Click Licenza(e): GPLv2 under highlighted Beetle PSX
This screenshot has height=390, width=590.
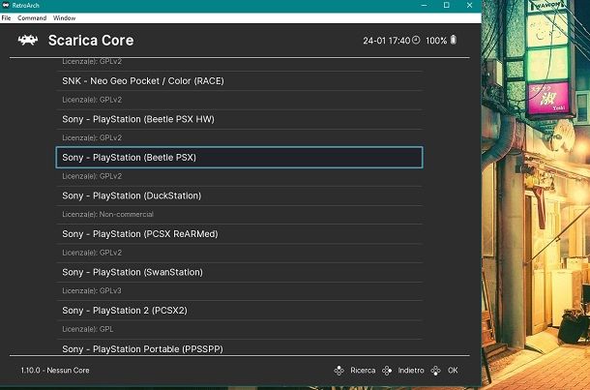coord(92,176)
